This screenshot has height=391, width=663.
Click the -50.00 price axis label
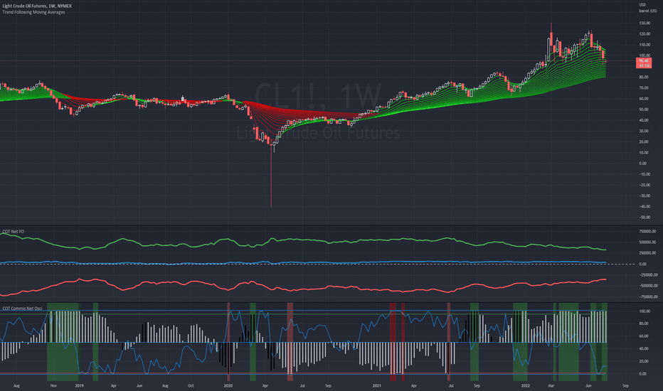[x=645, y=218]
